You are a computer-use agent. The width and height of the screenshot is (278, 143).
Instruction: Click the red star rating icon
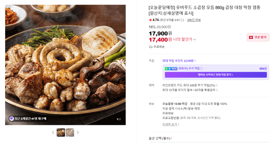pos(150,20)
